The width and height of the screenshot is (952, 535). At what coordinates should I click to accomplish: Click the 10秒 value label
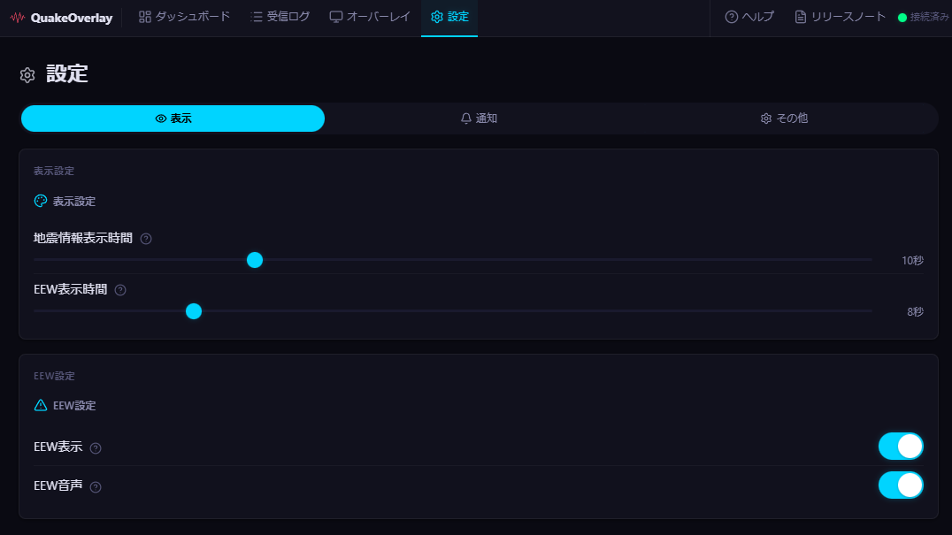pyautogui.click(x=912, y=261)
